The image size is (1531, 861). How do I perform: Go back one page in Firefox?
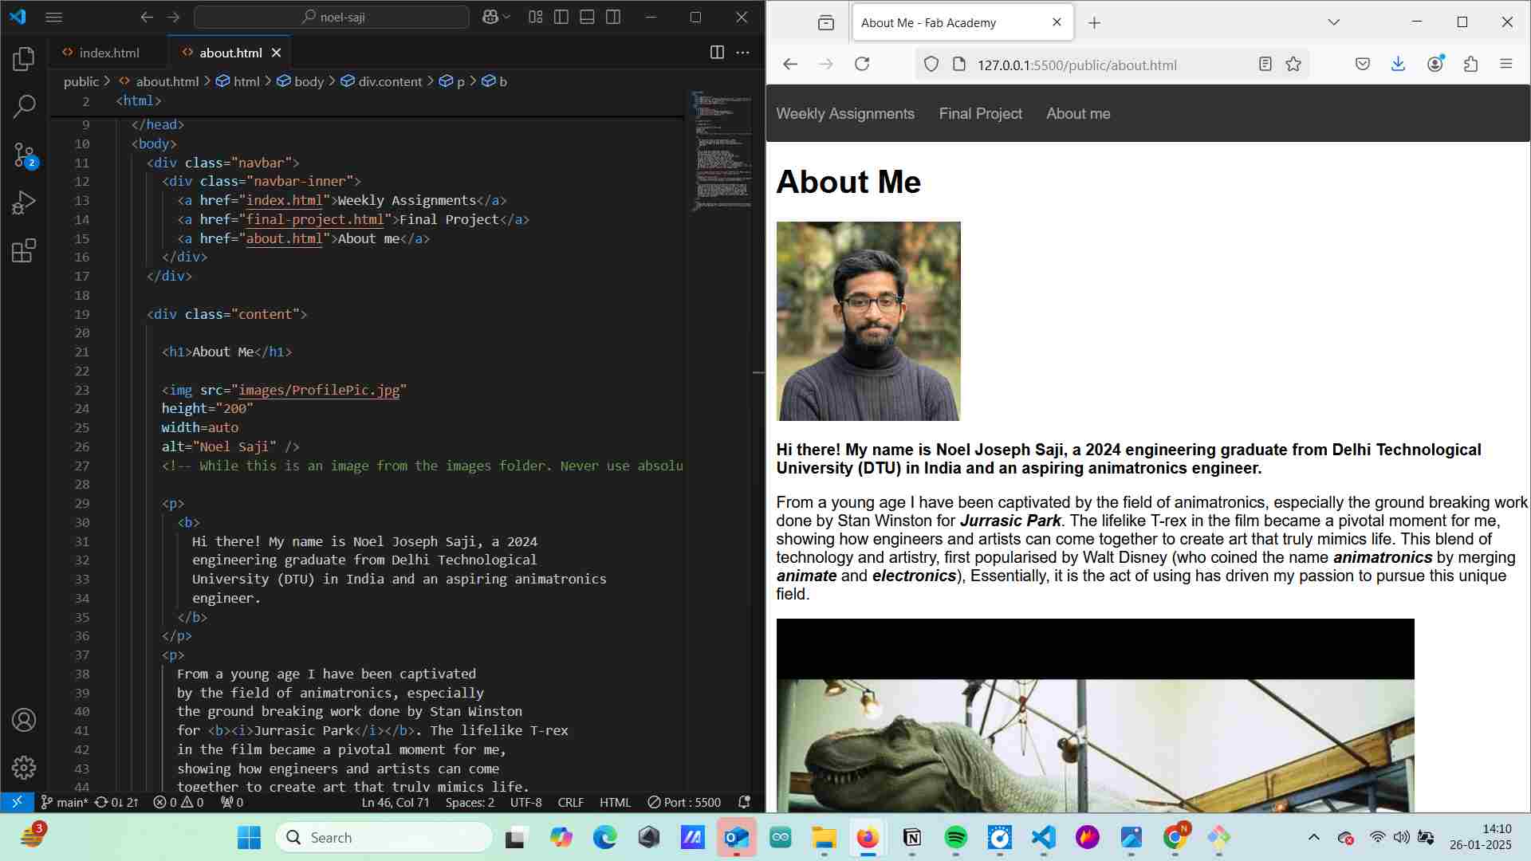[790, 65]
